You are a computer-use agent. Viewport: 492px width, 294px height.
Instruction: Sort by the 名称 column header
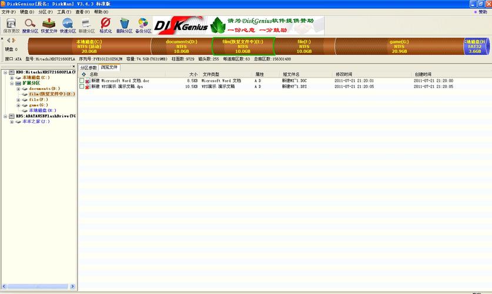tap(126, 74)
